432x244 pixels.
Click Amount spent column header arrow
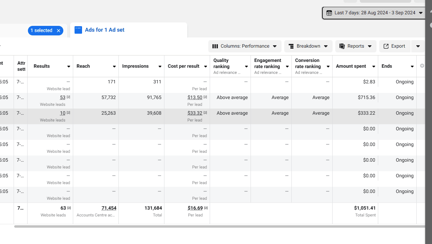(374, 67)
